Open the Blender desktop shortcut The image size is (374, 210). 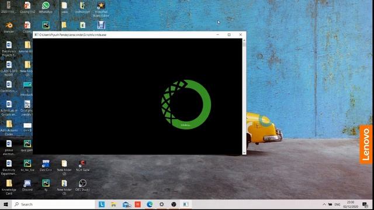pyautogui.click(x=9, y=27)
